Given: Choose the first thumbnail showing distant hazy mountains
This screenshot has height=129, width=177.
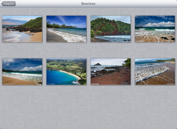Looking at the screenshot, I should tap(22, 29).
